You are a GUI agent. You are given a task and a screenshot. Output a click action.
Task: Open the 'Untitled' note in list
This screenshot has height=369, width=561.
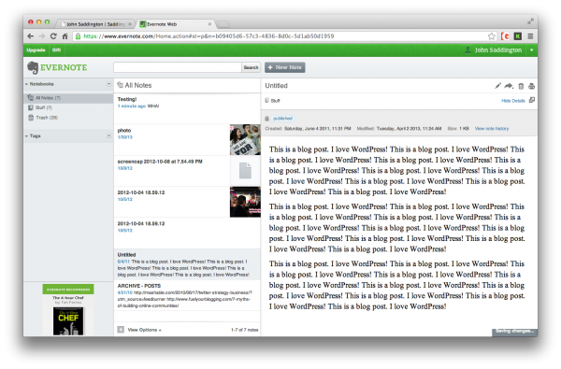tap(187, 264)
